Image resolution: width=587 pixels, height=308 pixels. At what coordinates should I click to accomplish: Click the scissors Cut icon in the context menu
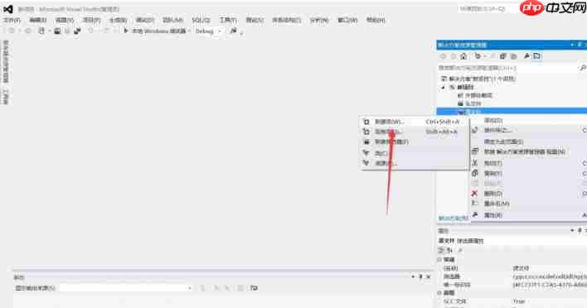click(475, 163)
